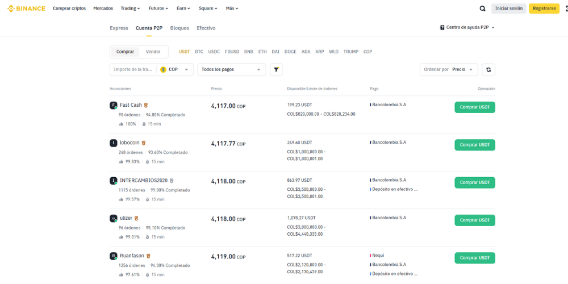Image resolution: width=568 pixels, height=284 pixels.
Task: Switch to the Bloques tab
Action: click(x=179, y=28)
